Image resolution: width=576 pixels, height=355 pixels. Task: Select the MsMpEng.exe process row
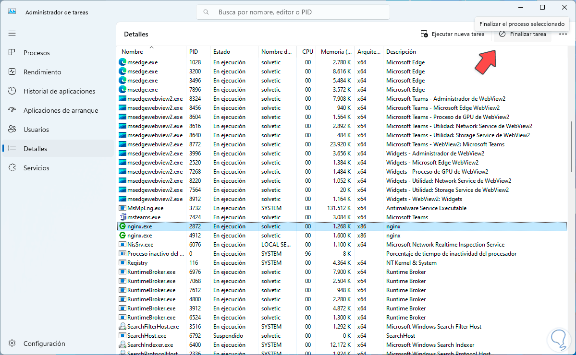tap(342, 208)
